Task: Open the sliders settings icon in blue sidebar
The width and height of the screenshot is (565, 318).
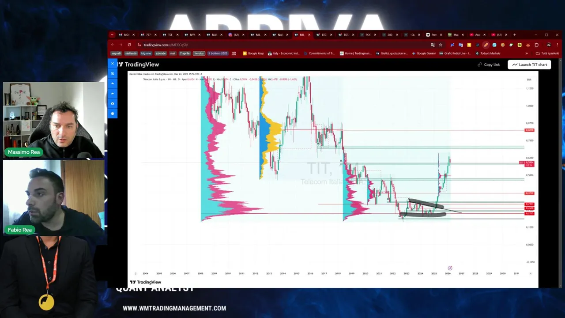Action: [113, 73]
